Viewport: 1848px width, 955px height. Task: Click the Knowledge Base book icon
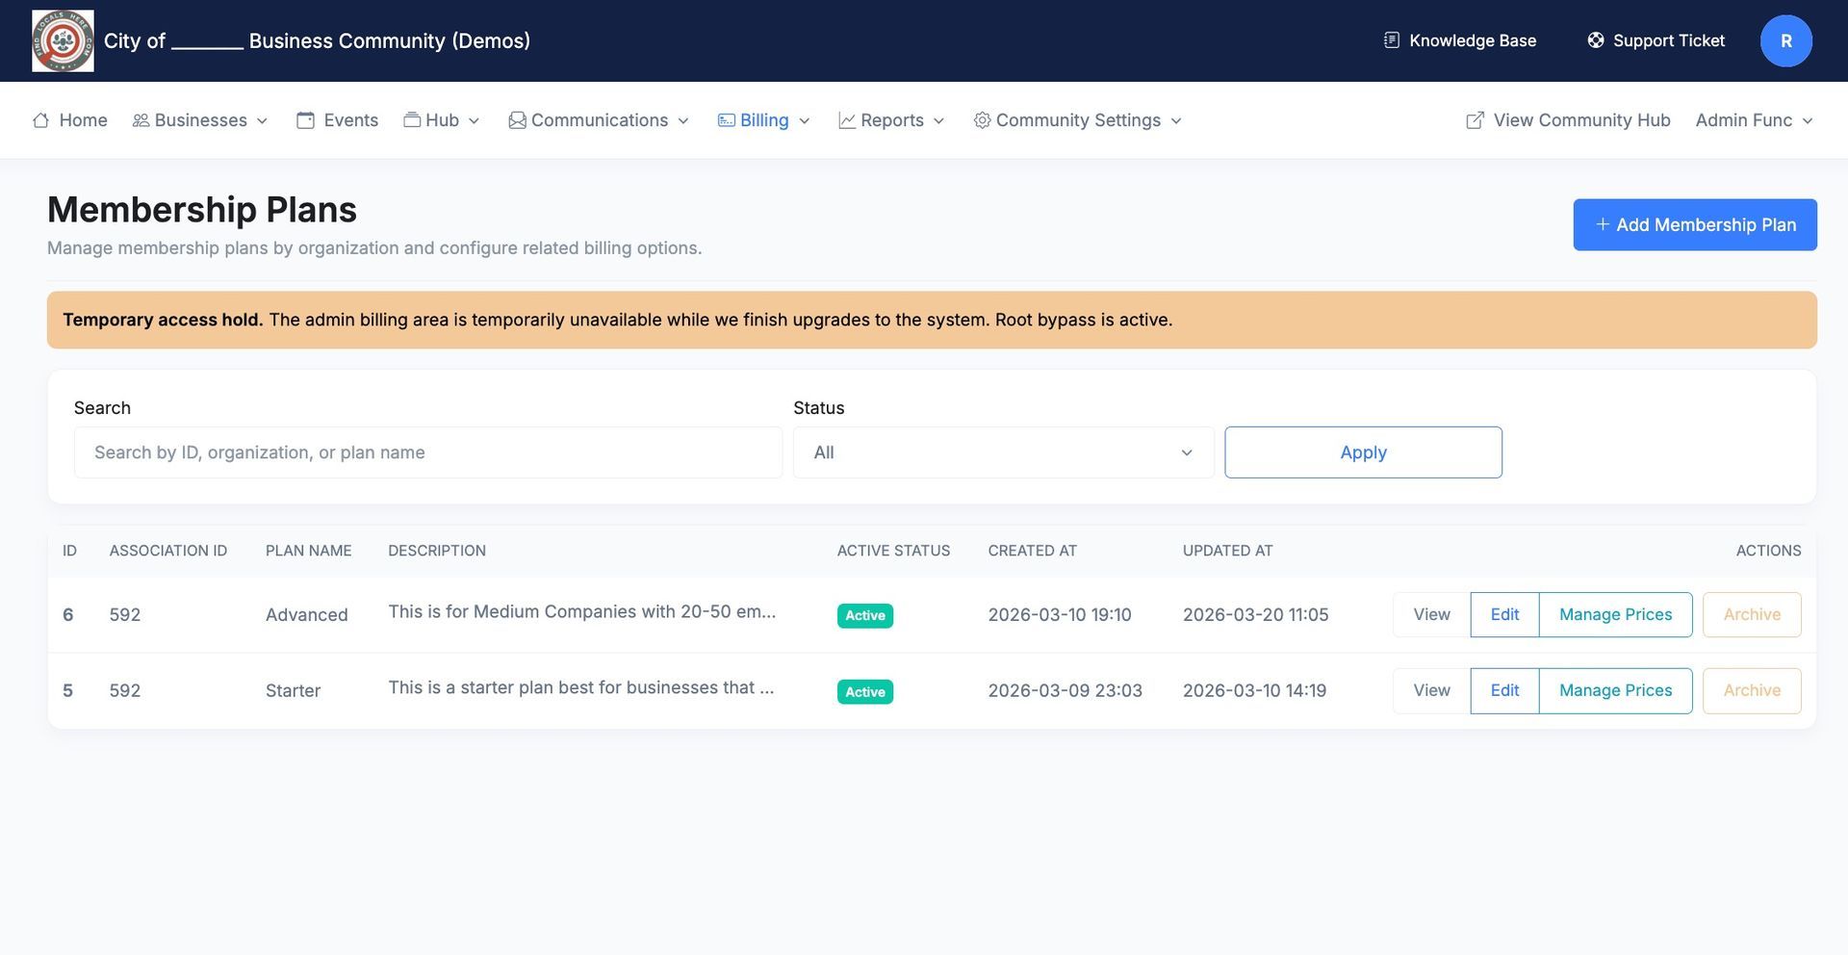point(1391,40)
